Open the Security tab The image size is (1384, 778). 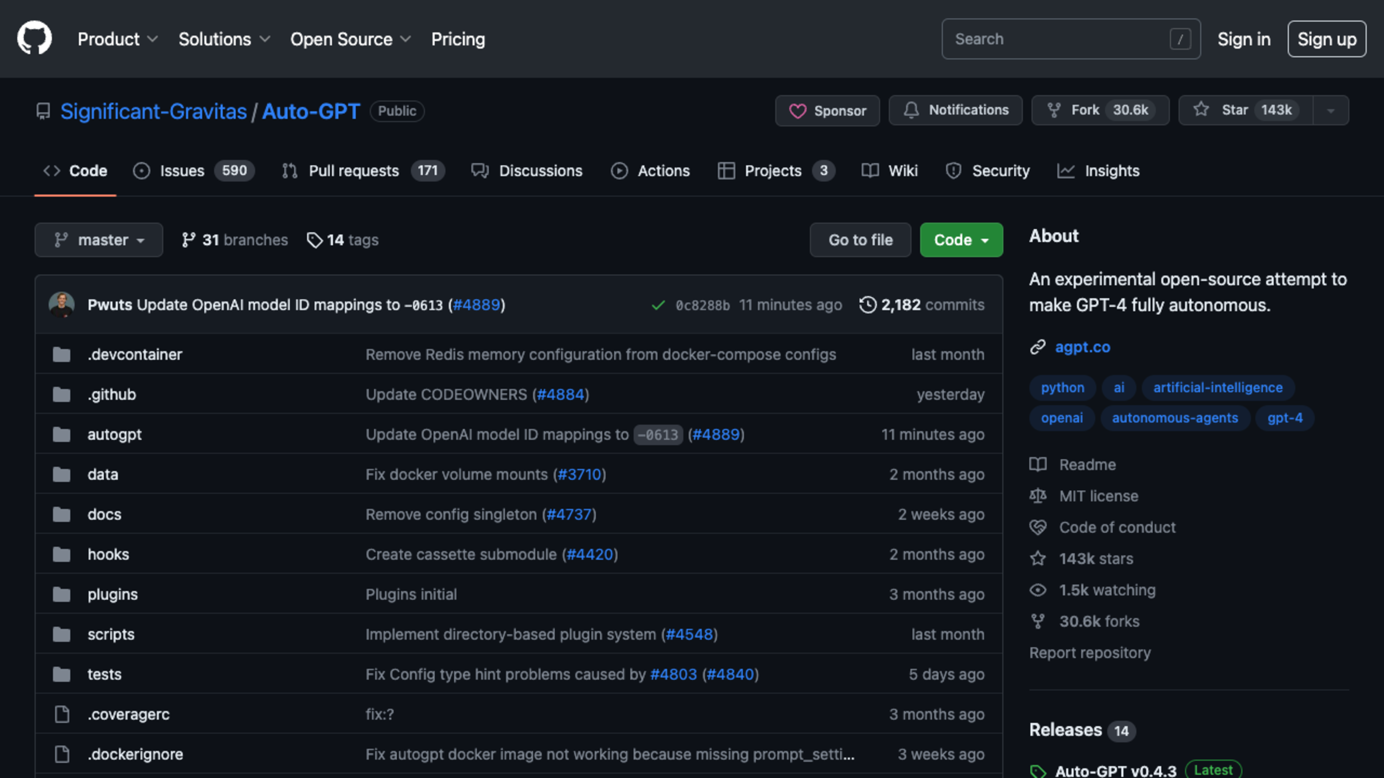[x=988, y=171]
